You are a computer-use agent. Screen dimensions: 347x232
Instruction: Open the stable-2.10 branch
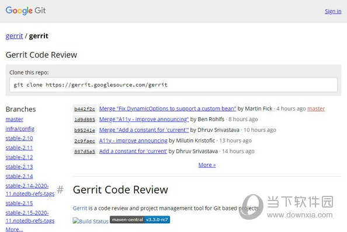pyautogui.click(x=19, y=138)
